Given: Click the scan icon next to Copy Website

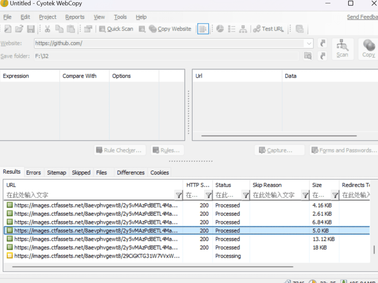Looking at the screenshot, I should coord(142,29).
